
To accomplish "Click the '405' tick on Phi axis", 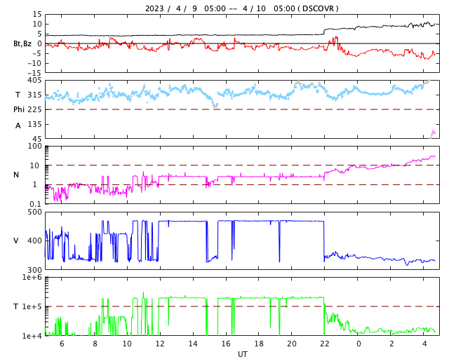I will (34, 81).
